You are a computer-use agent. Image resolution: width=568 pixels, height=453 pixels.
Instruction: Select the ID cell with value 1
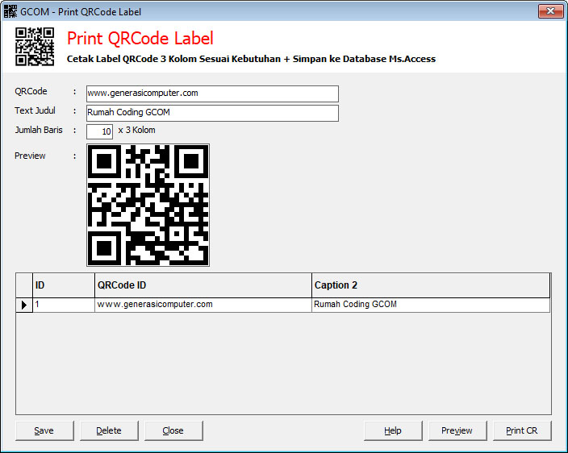click(x=63, y=305)
